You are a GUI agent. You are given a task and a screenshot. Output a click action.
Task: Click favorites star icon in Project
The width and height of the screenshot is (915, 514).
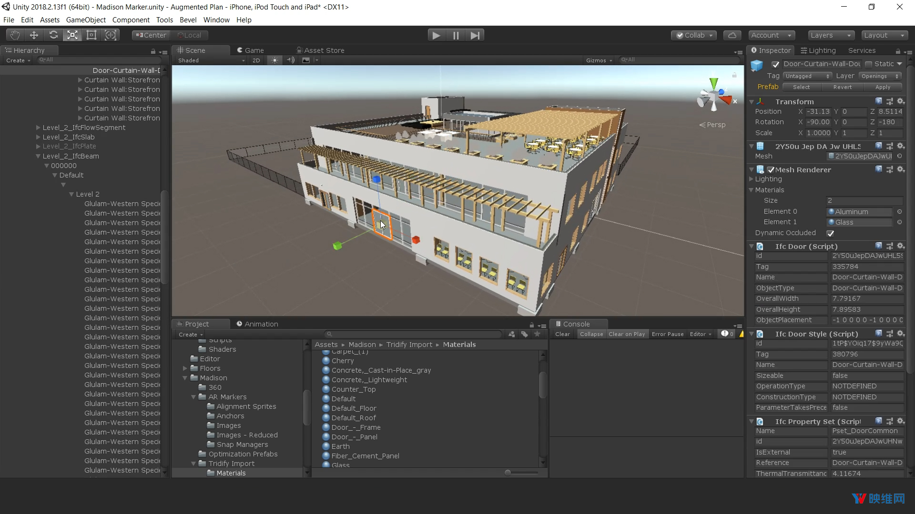(x=537, y=334)
